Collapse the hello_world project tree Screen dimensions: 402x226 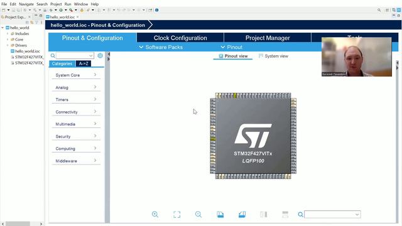point(3,28)
